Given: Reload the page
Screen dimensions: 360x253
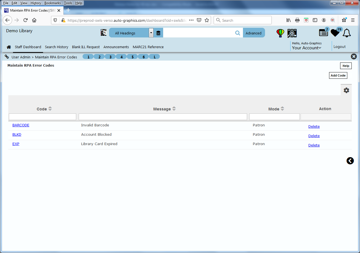Looking at the screenshot, I should tap(25, 20).
